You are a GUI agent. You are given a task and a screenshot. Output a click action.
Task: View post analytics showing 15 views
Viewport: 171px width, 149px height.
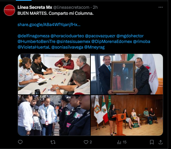[122, 142]
